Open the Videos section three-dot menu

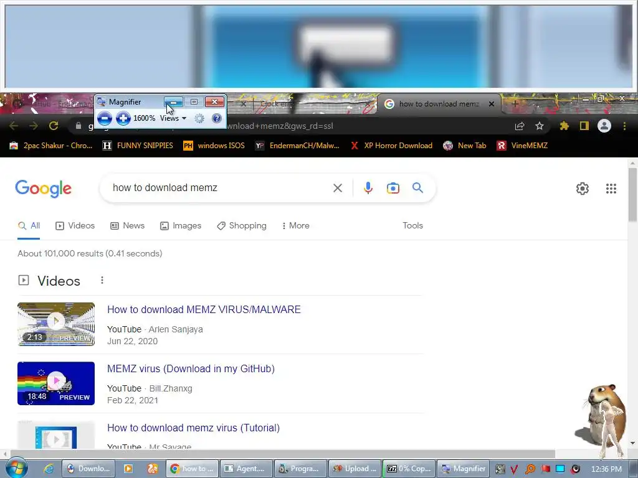click(x=102, y=280)
